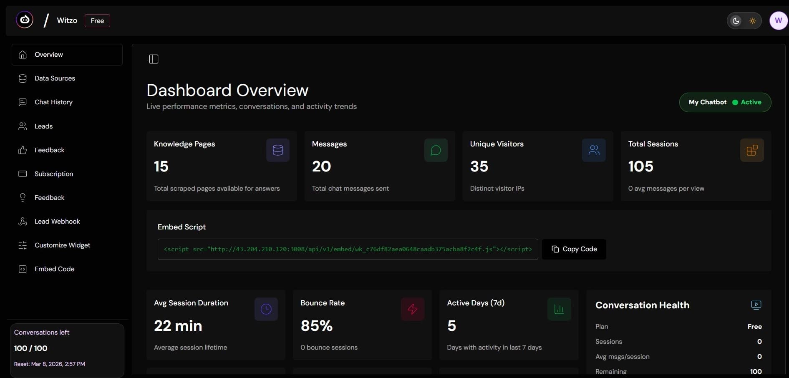This screenshot has height=378, width=789.
Task: Click the Messages chat bubble icon
Action: 435,150
